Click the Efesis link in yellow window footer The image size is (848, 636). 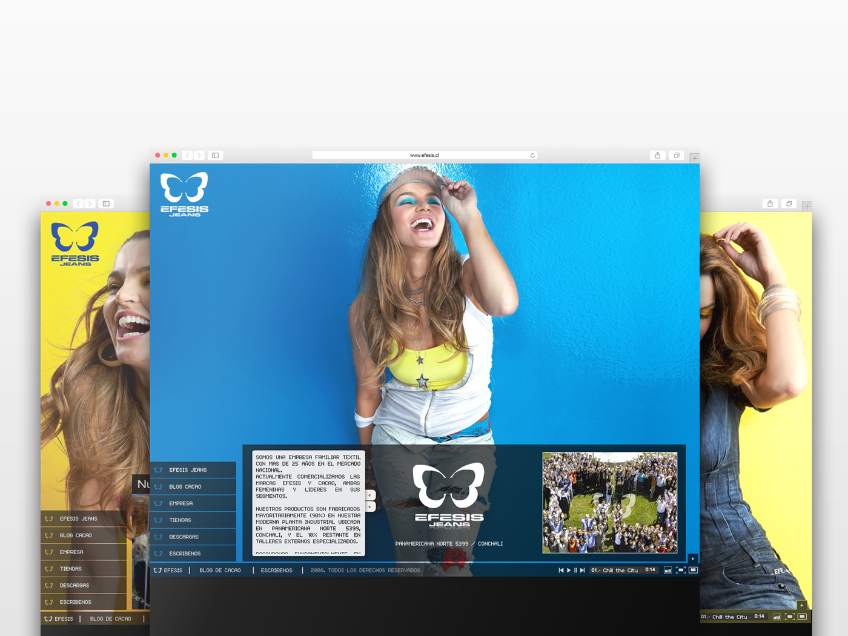(59, 619)
